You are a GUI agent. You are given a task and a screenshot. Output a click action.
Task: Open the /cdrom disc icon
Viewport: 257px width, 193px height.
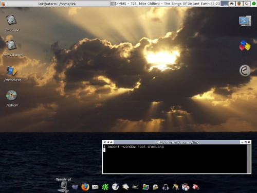pos(11,95)
